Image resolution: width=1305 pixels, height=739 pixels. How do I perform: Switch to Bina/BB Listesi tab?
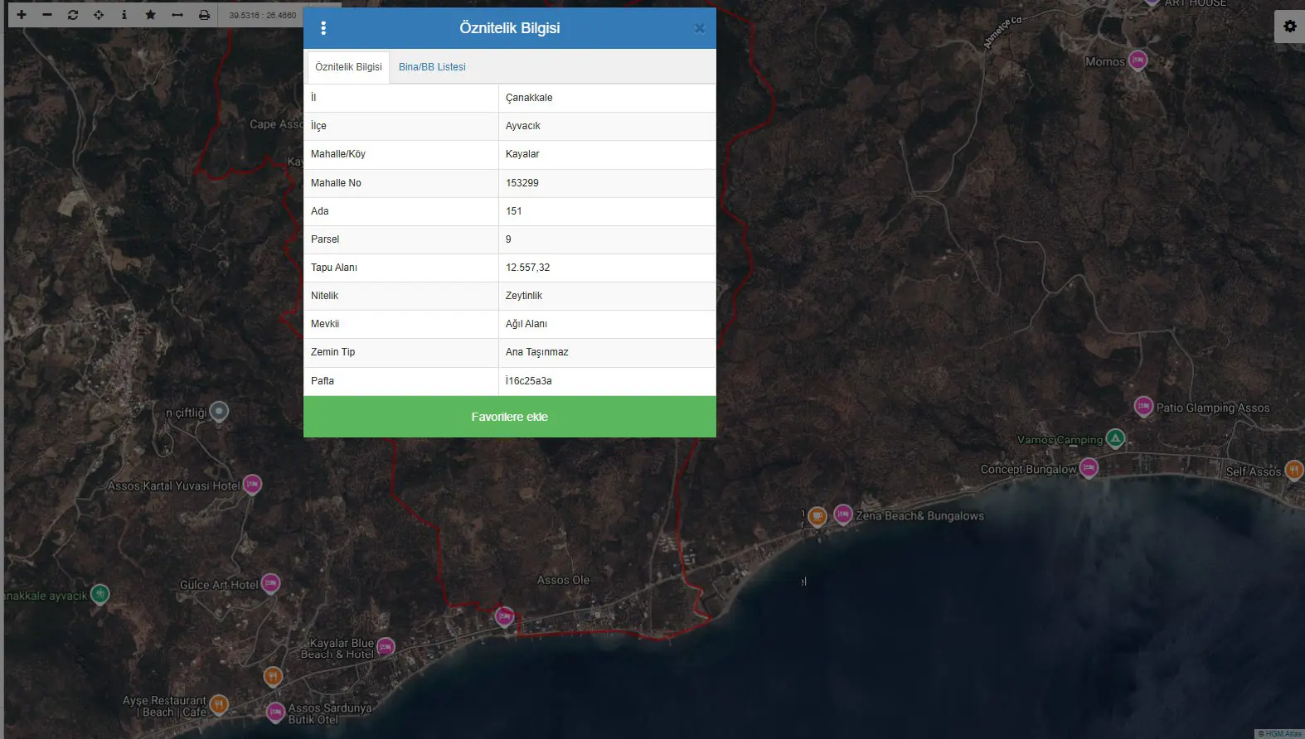tap(432, 67)
